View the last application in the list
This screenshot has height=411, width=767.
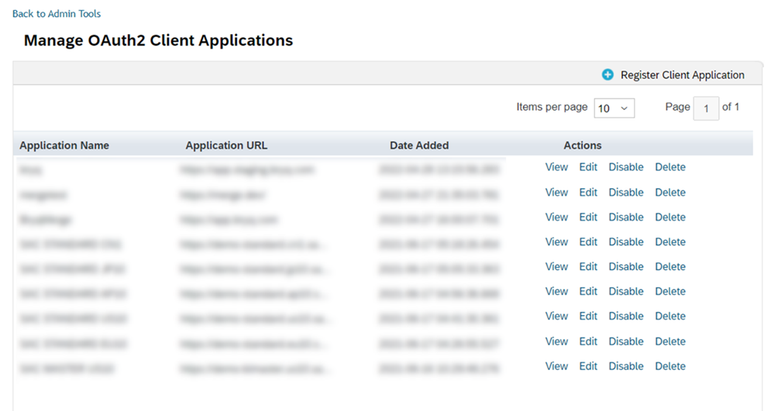[556, 366]
